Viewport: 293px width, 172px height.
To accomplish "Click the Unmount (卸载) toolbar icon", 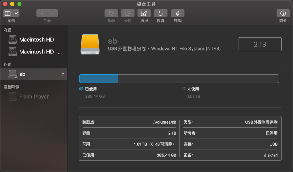I will pos(178,13).
